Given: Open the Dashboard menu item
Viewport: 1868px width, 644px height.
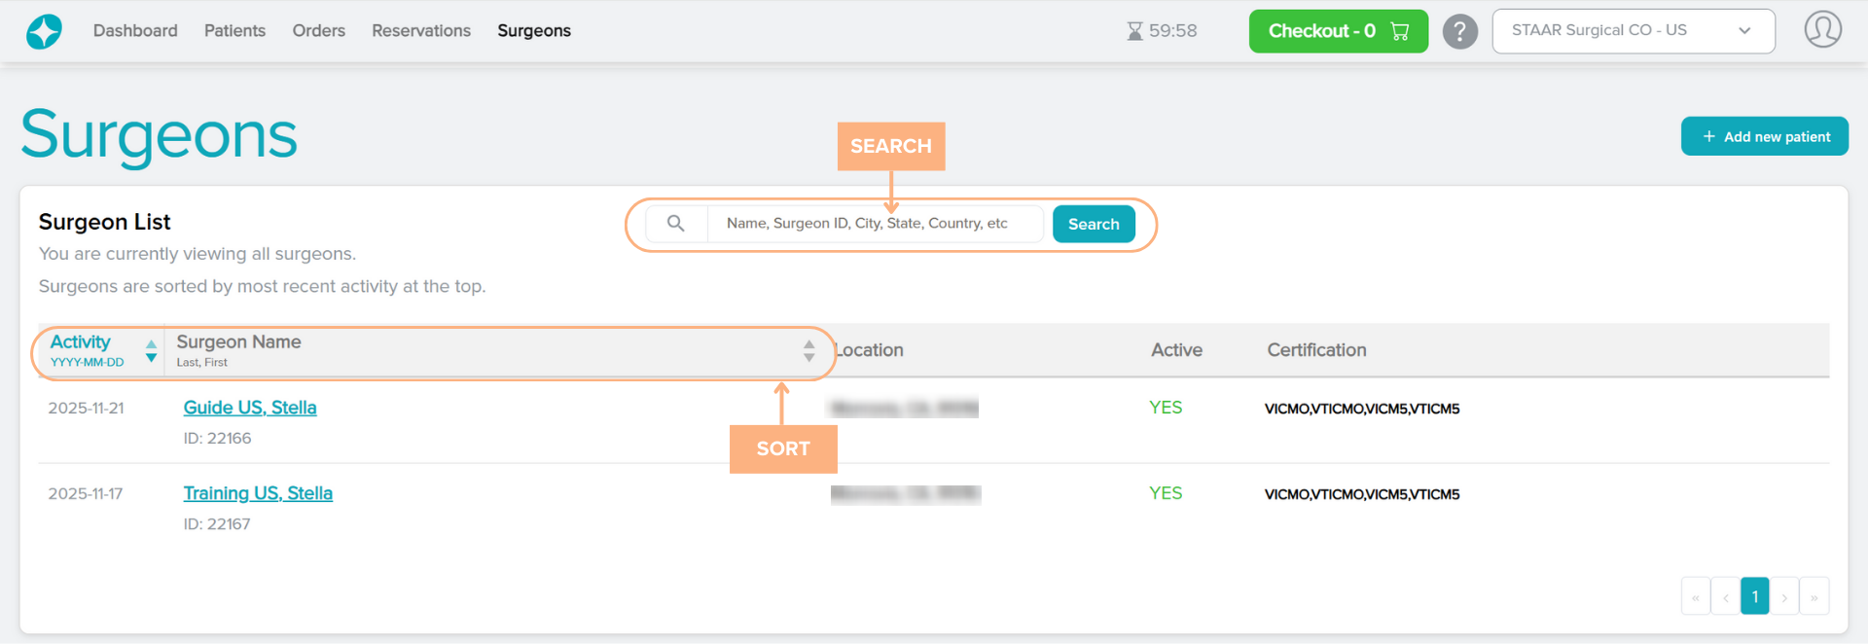Looking at the screenshot, I should (x=135, y=31).
